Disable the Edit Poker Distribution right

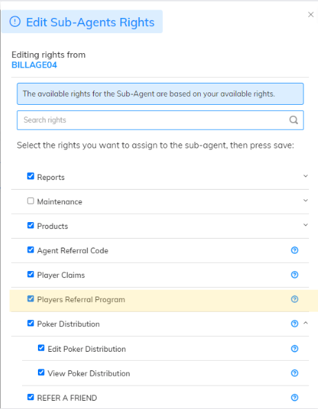41,348
